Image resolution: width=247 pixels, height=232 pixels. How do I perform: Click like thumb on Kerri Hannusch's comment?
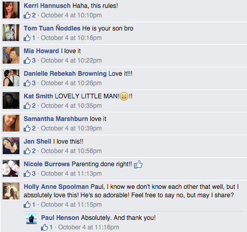(27, 15)
